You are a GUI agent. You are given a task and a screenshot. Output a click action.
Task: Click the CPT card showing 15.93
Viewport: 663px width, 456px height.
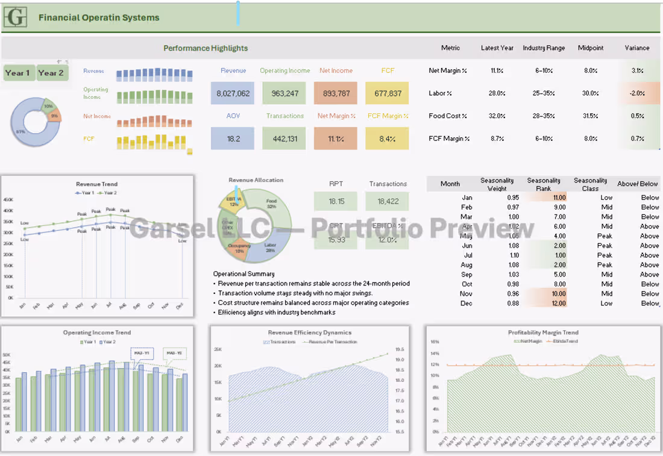[336, 240]
